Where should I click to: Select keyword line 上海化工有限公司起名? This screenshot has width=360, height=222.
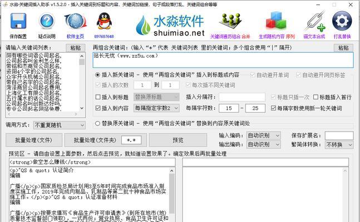(x=33, y=93)
